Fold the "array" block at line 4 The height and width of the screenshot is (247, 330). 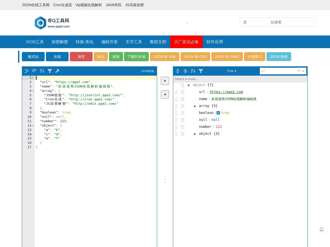coord(33,91)
